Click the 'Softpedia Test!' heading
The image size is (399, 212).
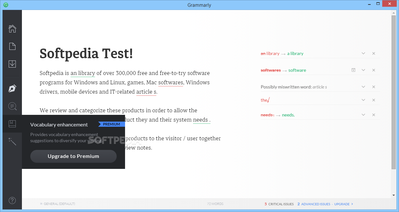coord(86,53)
